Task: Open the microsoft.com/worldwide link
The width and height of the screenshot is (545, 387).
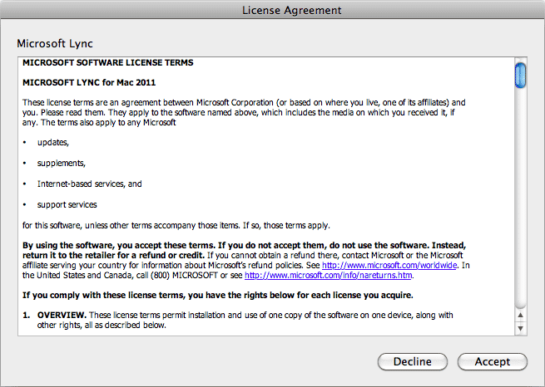Action: (389, 265)
